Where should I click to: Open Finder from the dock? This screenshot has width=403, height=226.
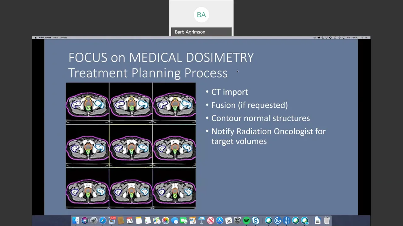[76, 221]
